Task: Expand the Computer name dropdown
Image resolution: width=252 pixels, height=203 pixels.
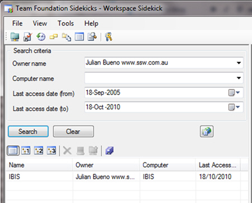Action: [x=239, y=78]
